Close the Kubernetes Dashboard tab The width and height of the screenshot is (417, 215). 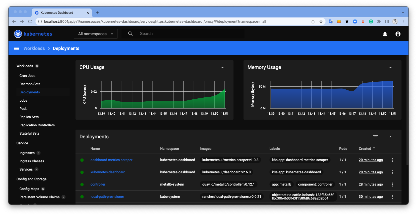88,13
